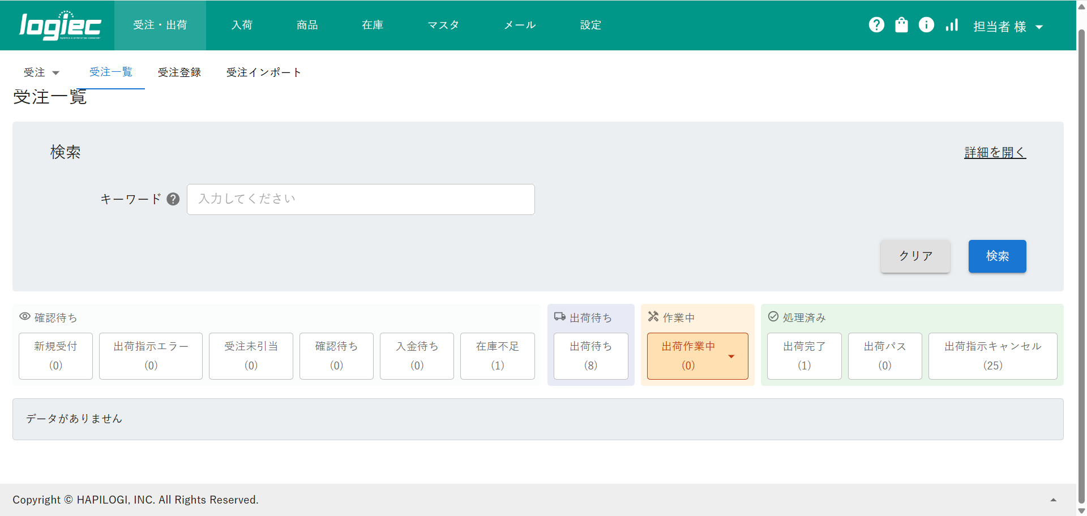Focus the キーワード input field

(361, 199)
